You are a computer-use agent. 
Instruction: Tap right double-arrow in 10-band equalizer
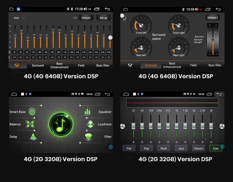point(222,126)
